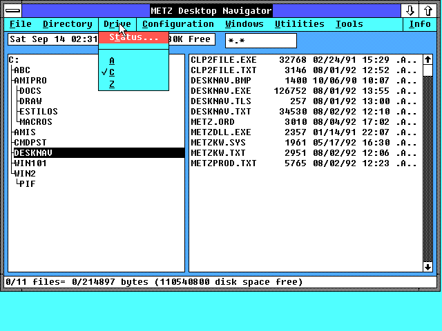The image size is (442, 331).
Task: Click the minimize down-arrow button
Action: click(x=411, y=10)
